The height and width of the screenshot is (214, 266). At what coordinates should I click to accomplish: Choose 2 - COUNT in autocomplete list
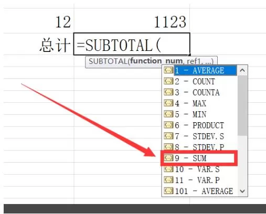click(x=200, y=81)
